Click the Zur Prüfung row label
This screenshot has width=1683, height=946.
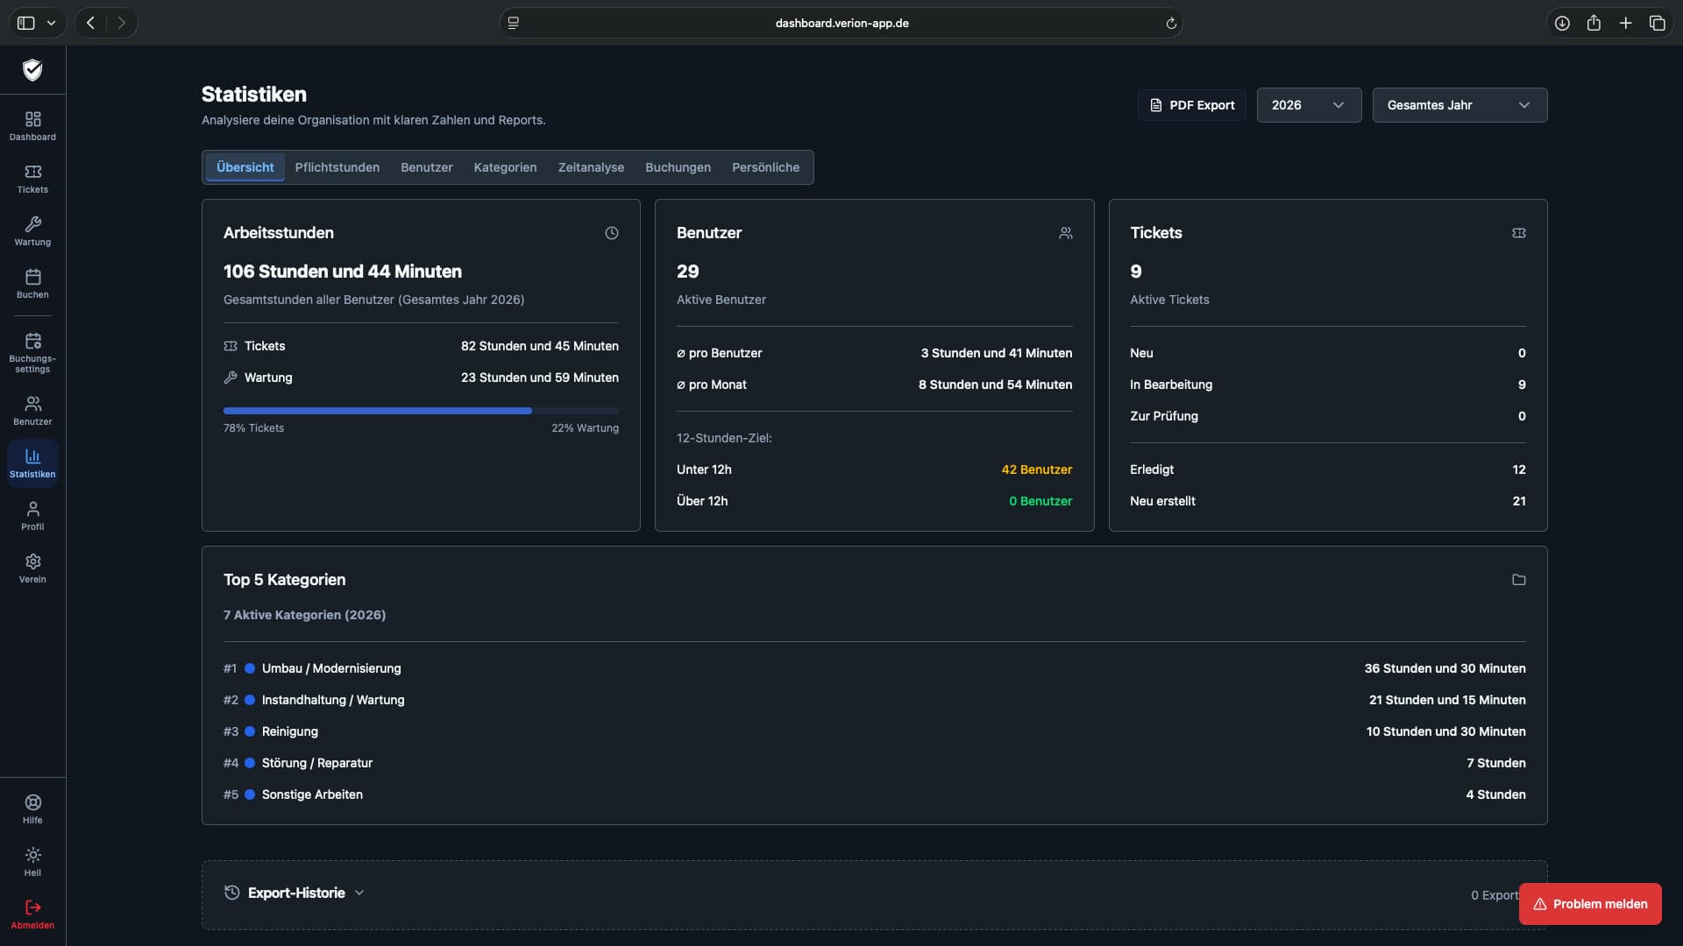pos(1163,416)
